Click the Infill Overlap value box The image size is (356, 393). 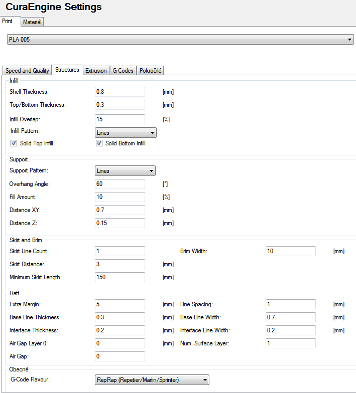(120, 119)
